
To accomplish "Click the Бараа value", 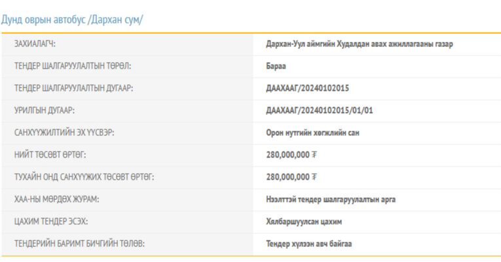I will click(276, 66).
